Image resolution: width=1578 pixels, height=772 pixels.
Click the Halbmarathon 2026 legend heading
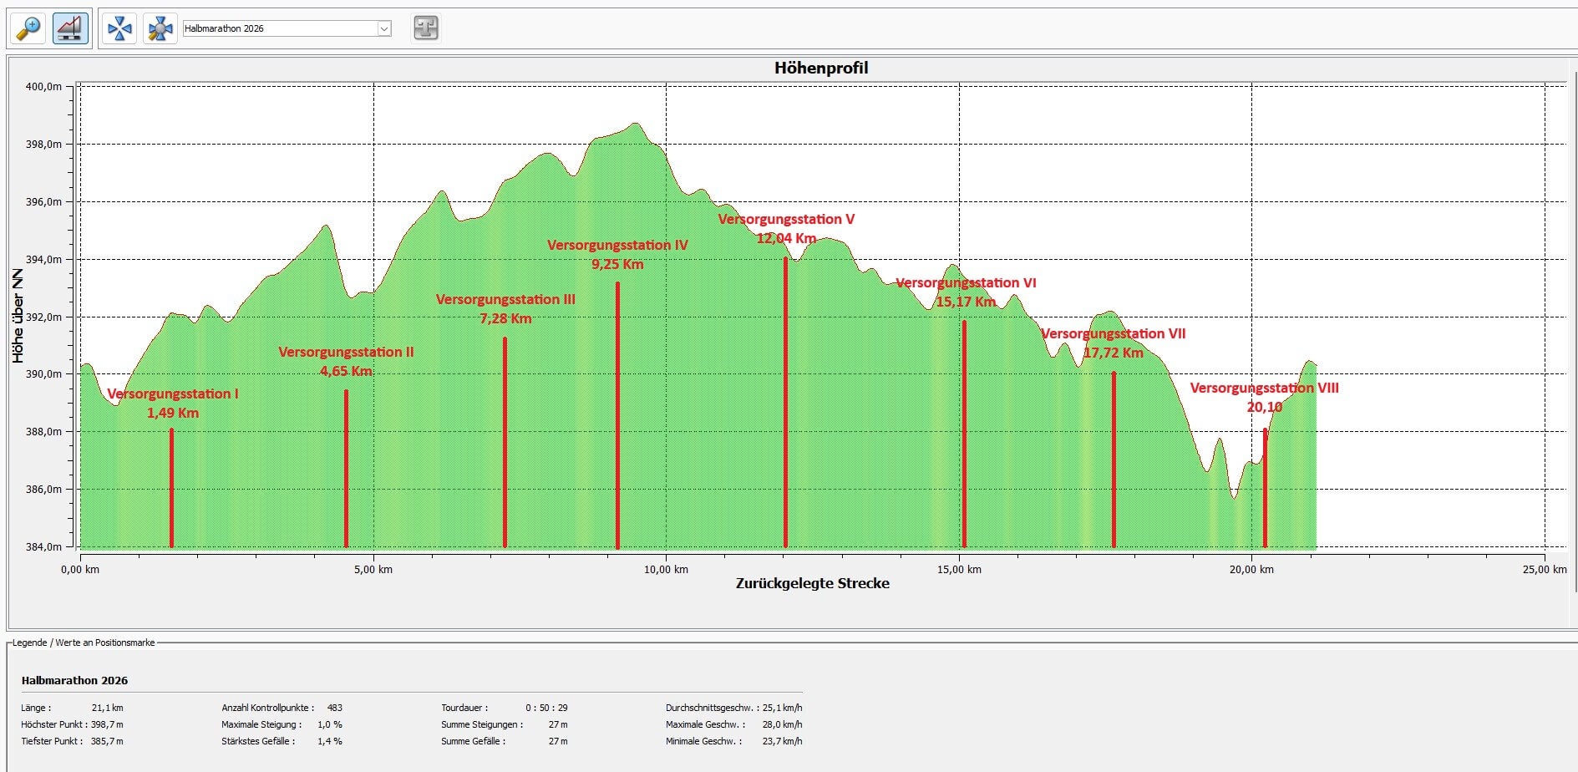(x=74, y=680)
